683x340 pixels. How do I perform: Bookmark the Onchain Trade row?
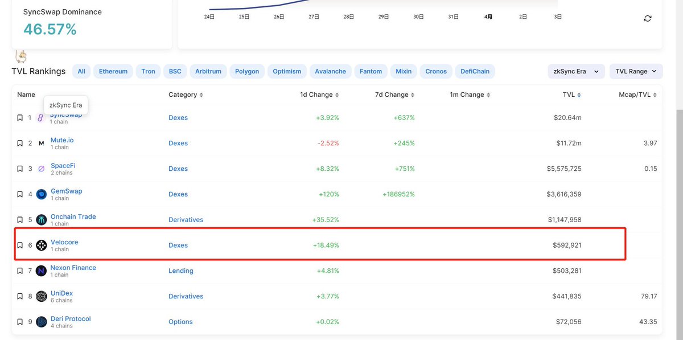click(x=20, y=220)
